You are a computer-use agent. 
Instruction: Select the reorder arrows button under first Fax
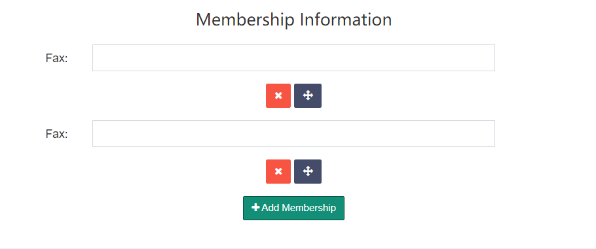308,95
